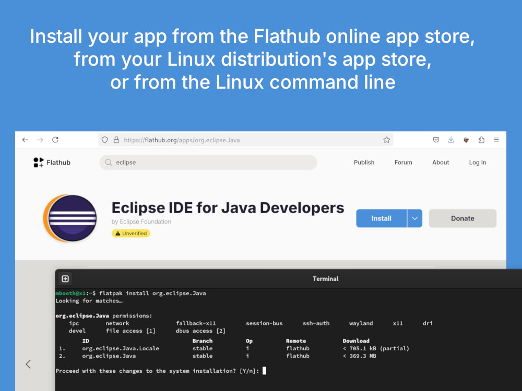Click the Eclipse app icon
This screenshot has height=391, width=522.
pos(70,218)
